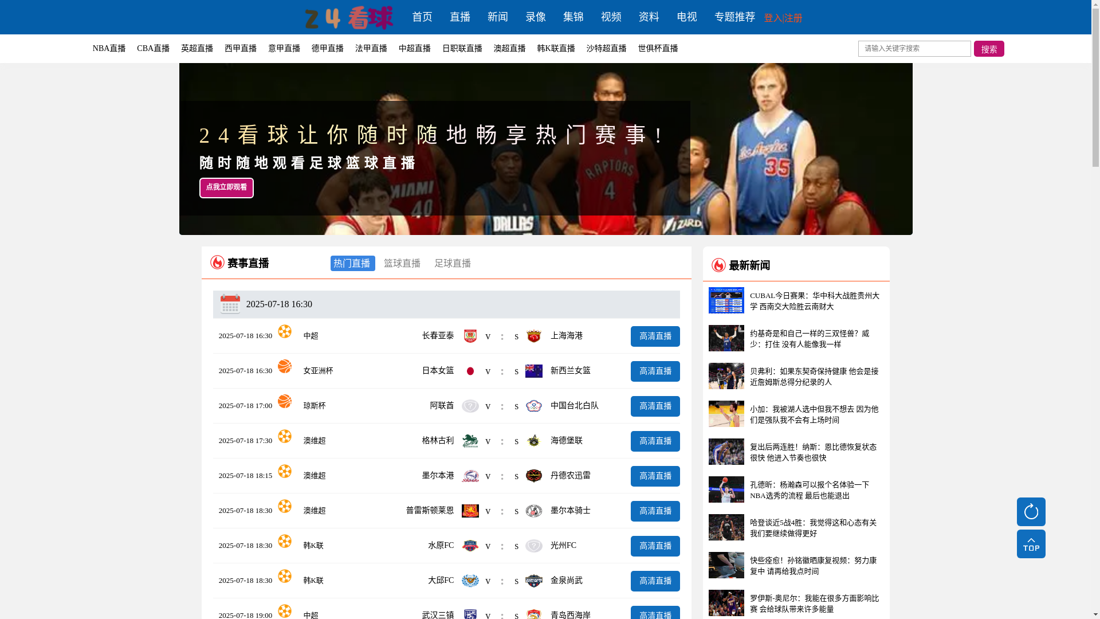Click the 格林古利 team logo

pyautogui.click(x=470, y=441)
